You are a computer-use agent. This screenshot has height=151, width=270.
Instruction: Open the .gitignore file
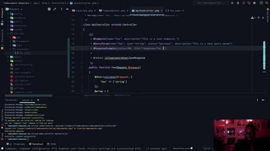19,81
